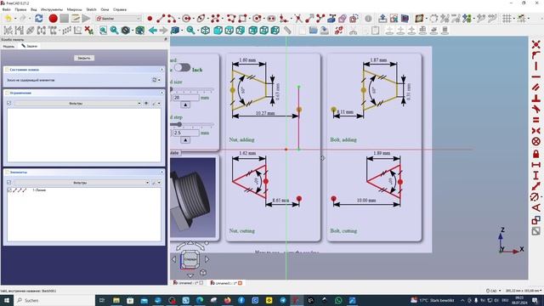Toggle constraints visibility eye button
The height and width of the screenshot is (306, 544).
[x=146, y=103]
